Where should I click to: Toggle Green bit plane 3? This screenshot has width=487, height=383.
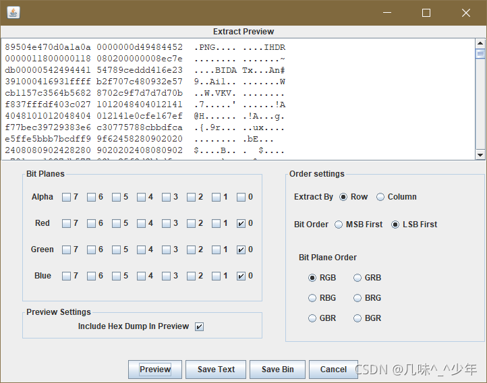coord(166,250)
